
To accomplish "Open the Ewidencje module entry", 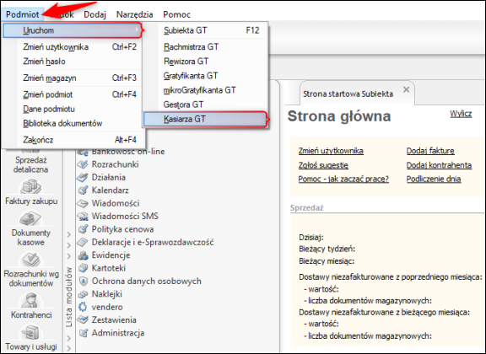I will coord(111,255).
